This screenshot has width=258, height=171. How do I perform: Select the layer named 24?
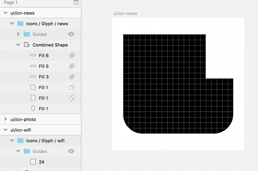click(x=41, y=162)
